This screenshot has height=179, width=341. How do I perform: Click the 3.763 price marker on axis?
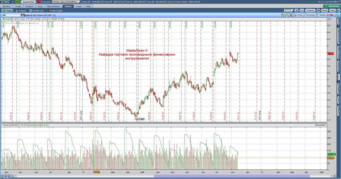(x=330, y=53)
